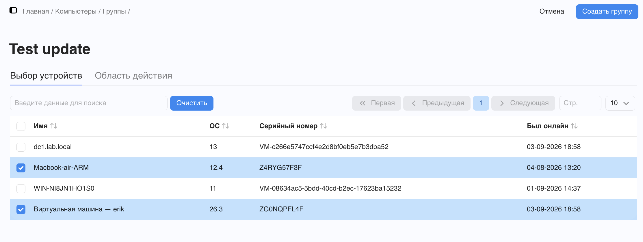The height and width of the screenshot is (242, 643).
Task: Go to the Предыдущая page
Action: 437,103
